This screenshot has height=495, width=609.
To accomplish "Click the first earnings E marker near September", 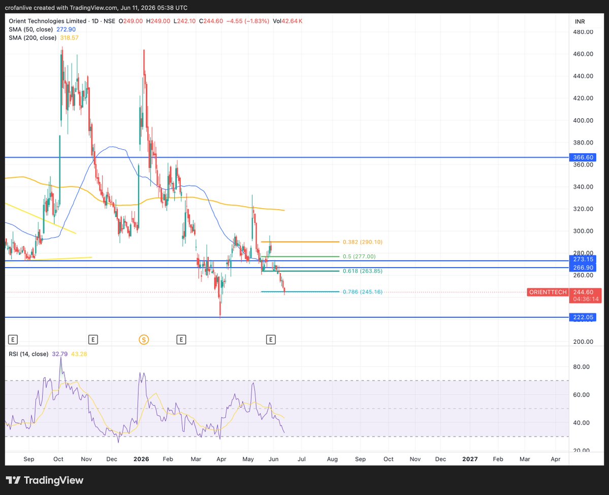I will tap(13, 340).
